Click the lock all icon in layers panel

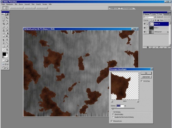tap(158, 20)
